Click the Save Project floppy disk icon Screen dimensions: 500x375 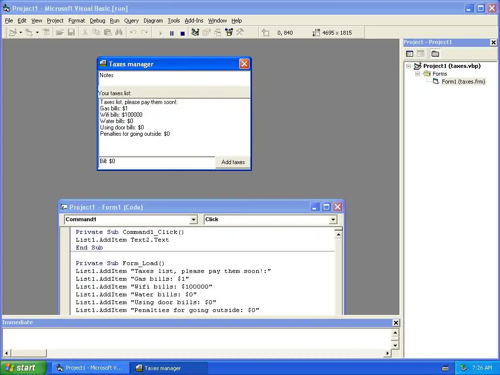point(71,32)
